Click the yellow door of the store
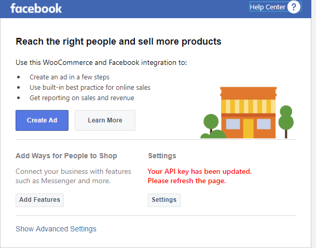 pos(248,129)
